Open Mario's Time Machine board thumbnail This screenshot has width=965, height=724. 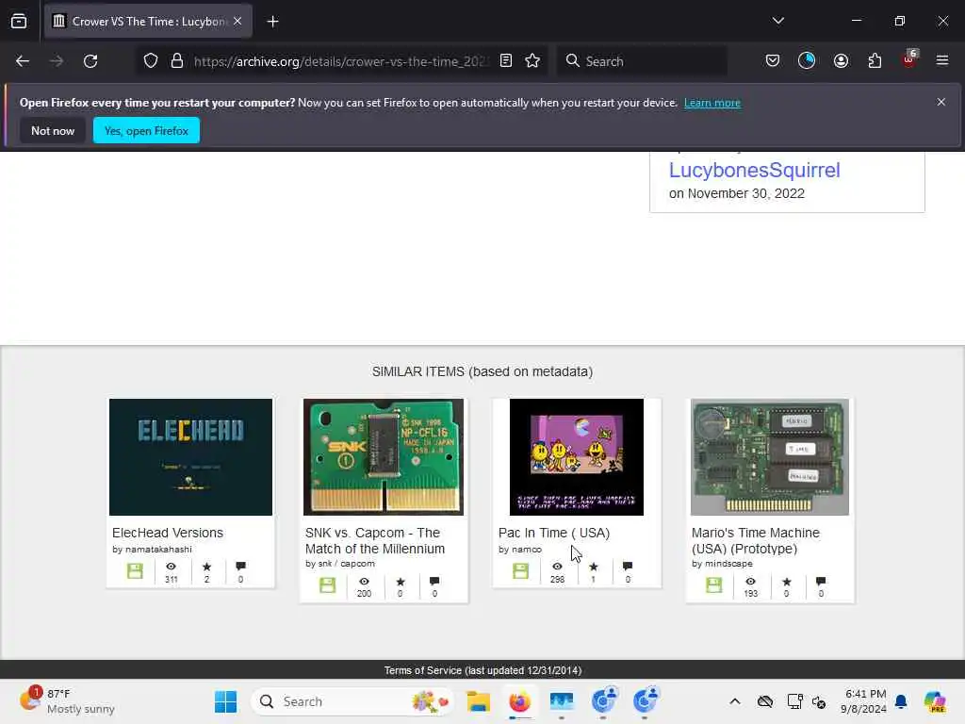pos(770,457)
